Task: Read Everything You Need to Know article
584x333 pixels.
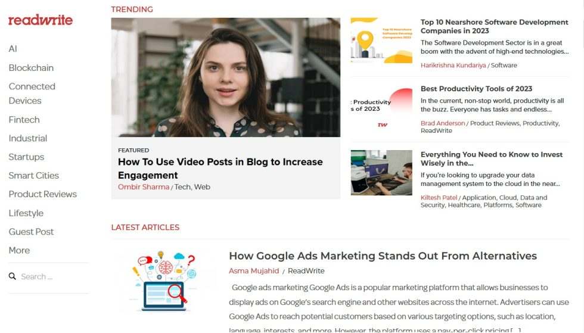Action: point(492,158)
